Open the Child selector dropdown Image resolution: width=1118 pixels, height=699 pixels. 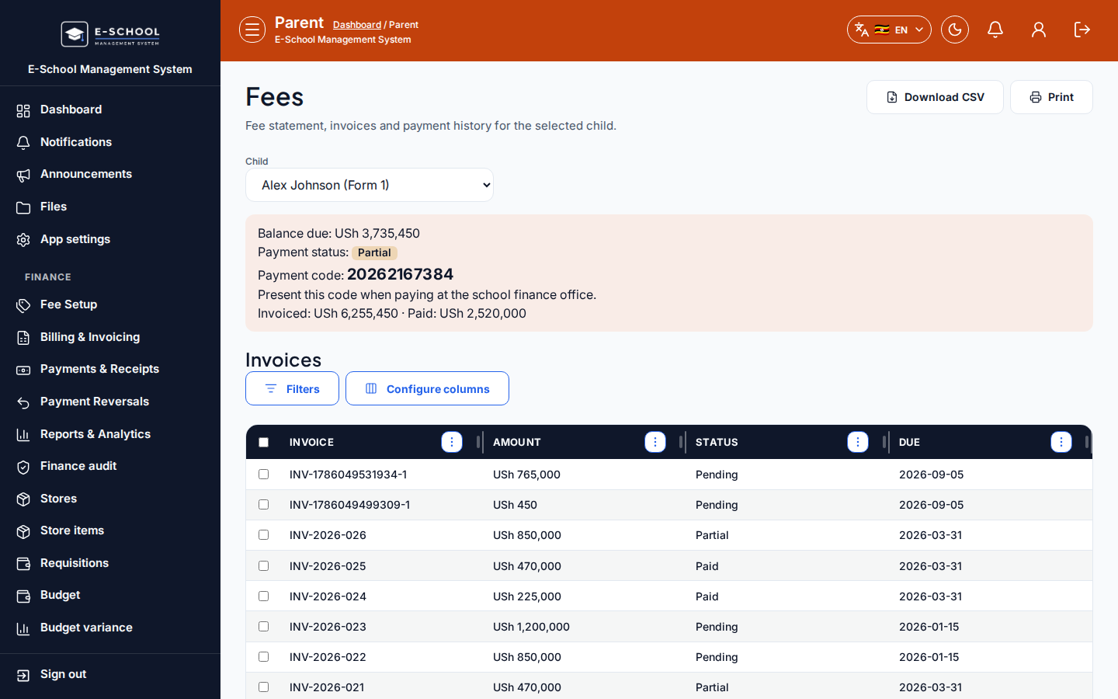(370, 185)
